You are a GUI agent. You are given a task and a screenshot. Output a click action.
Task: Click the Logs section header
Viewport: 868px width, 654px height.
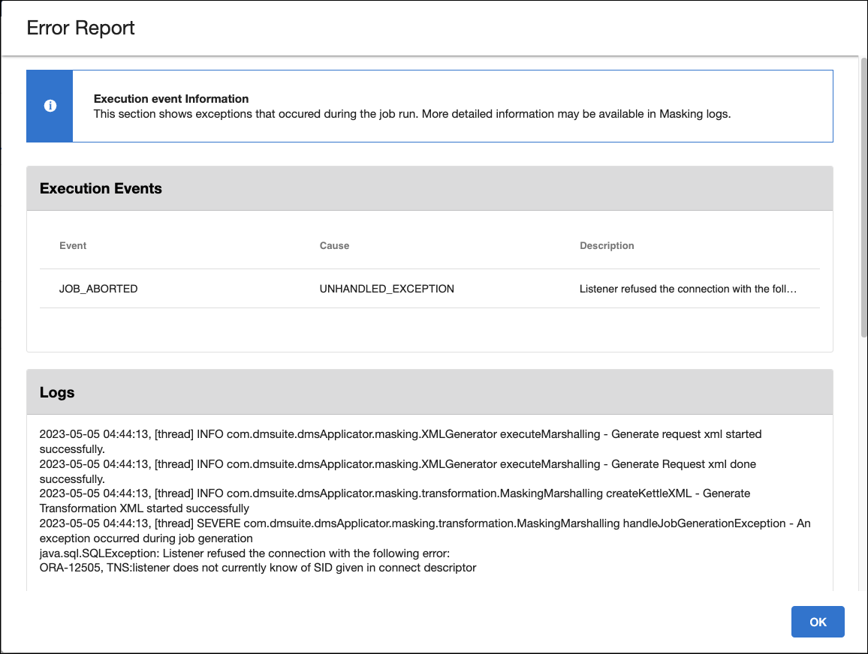click(57, 393)
